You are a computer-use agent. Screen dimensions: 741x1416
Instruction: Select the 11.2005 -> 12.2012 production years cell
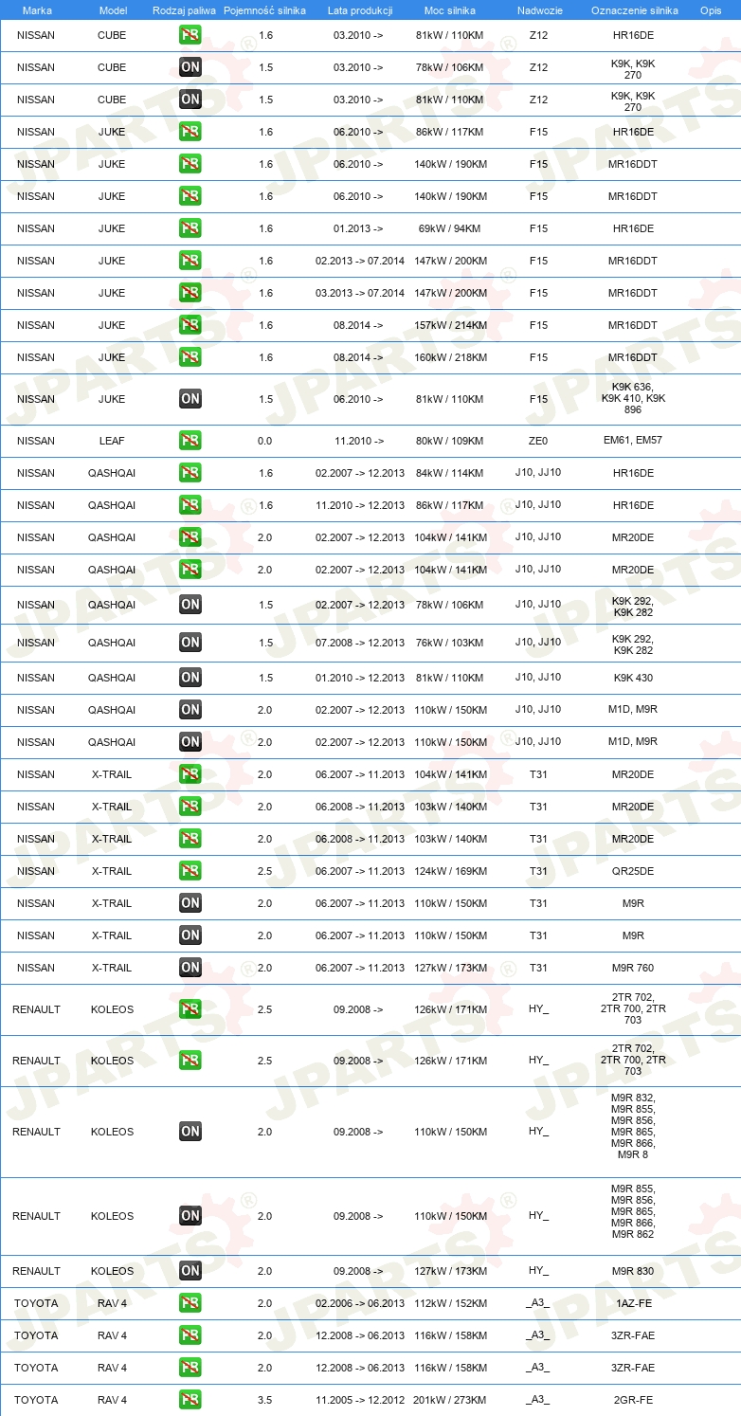click(x=360, y=1400)
